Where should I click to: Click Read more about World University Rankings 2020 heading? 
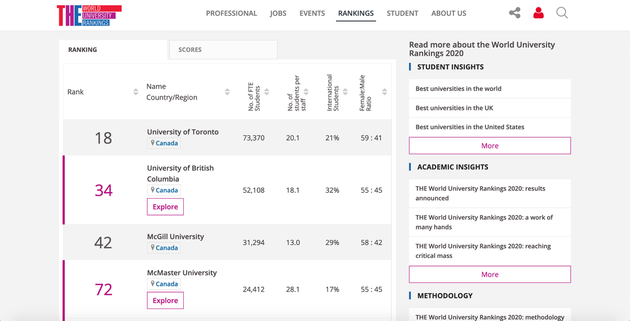pyautogui.click(x=482, y=49)
